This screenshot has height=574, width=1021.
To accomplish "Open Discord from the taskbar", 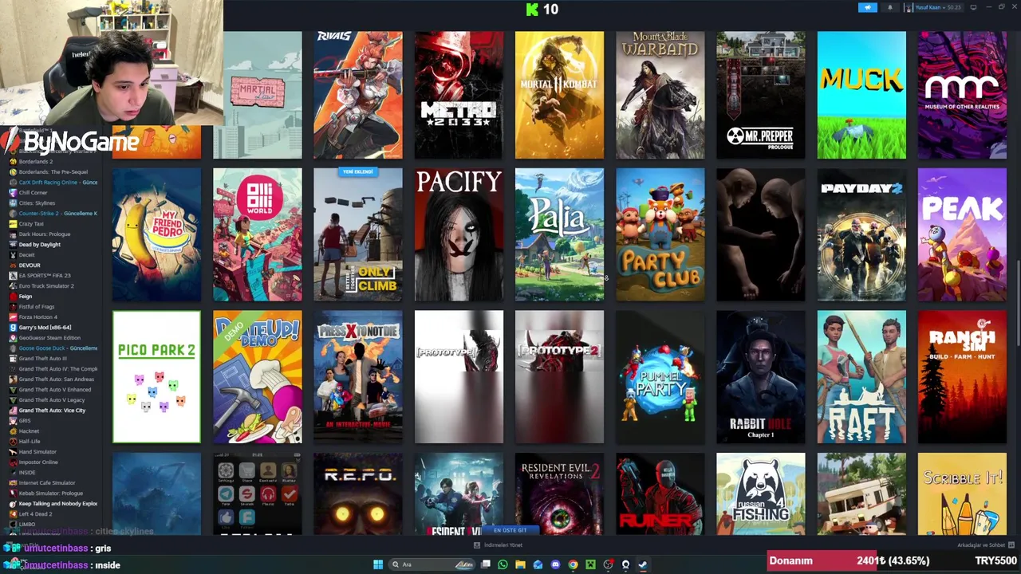I will pyautogui.click(x=555, y=564).
